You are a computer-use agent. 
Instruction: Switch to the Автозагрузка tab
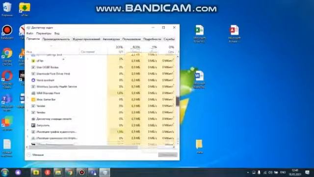pyautogui.click(x=111, y=39)
